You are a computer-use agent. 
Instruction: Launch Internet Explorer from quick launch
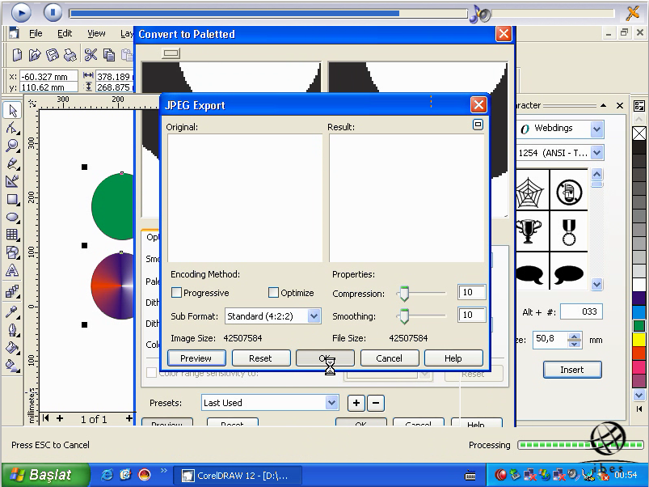(107, 475)
